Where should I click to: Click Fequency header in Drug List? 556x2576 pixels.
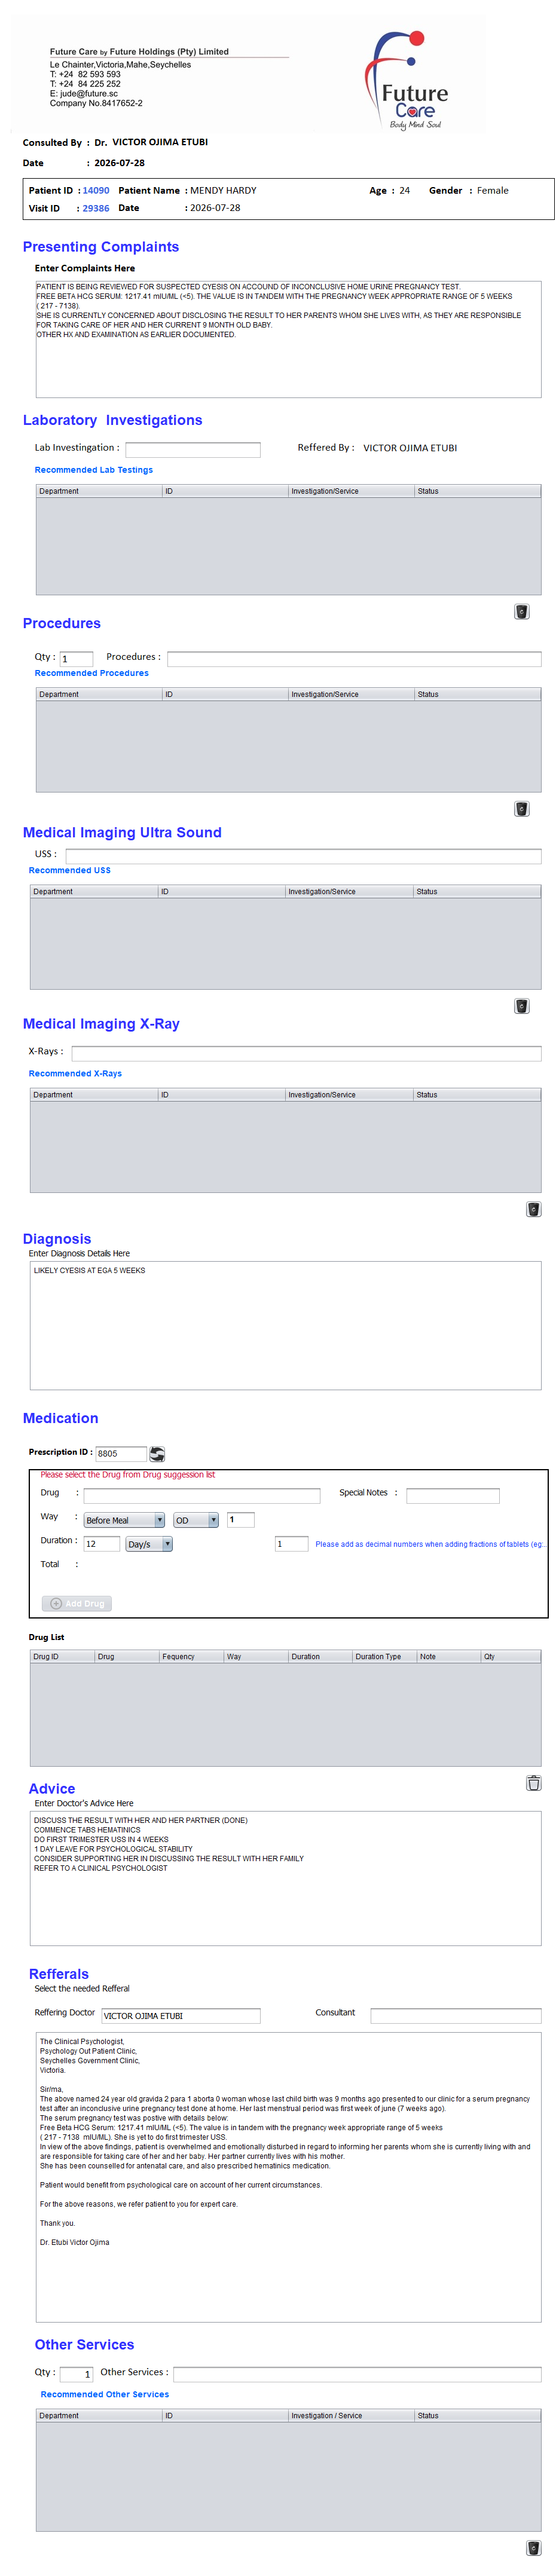pyautogui.click(x=191, y=1657)
